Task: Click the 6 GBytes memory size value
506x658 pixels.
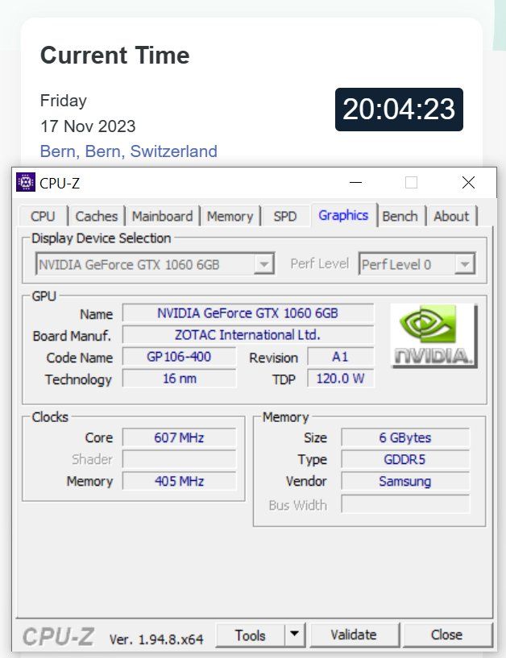Action: pyautogui.click(x=405, y=437)
